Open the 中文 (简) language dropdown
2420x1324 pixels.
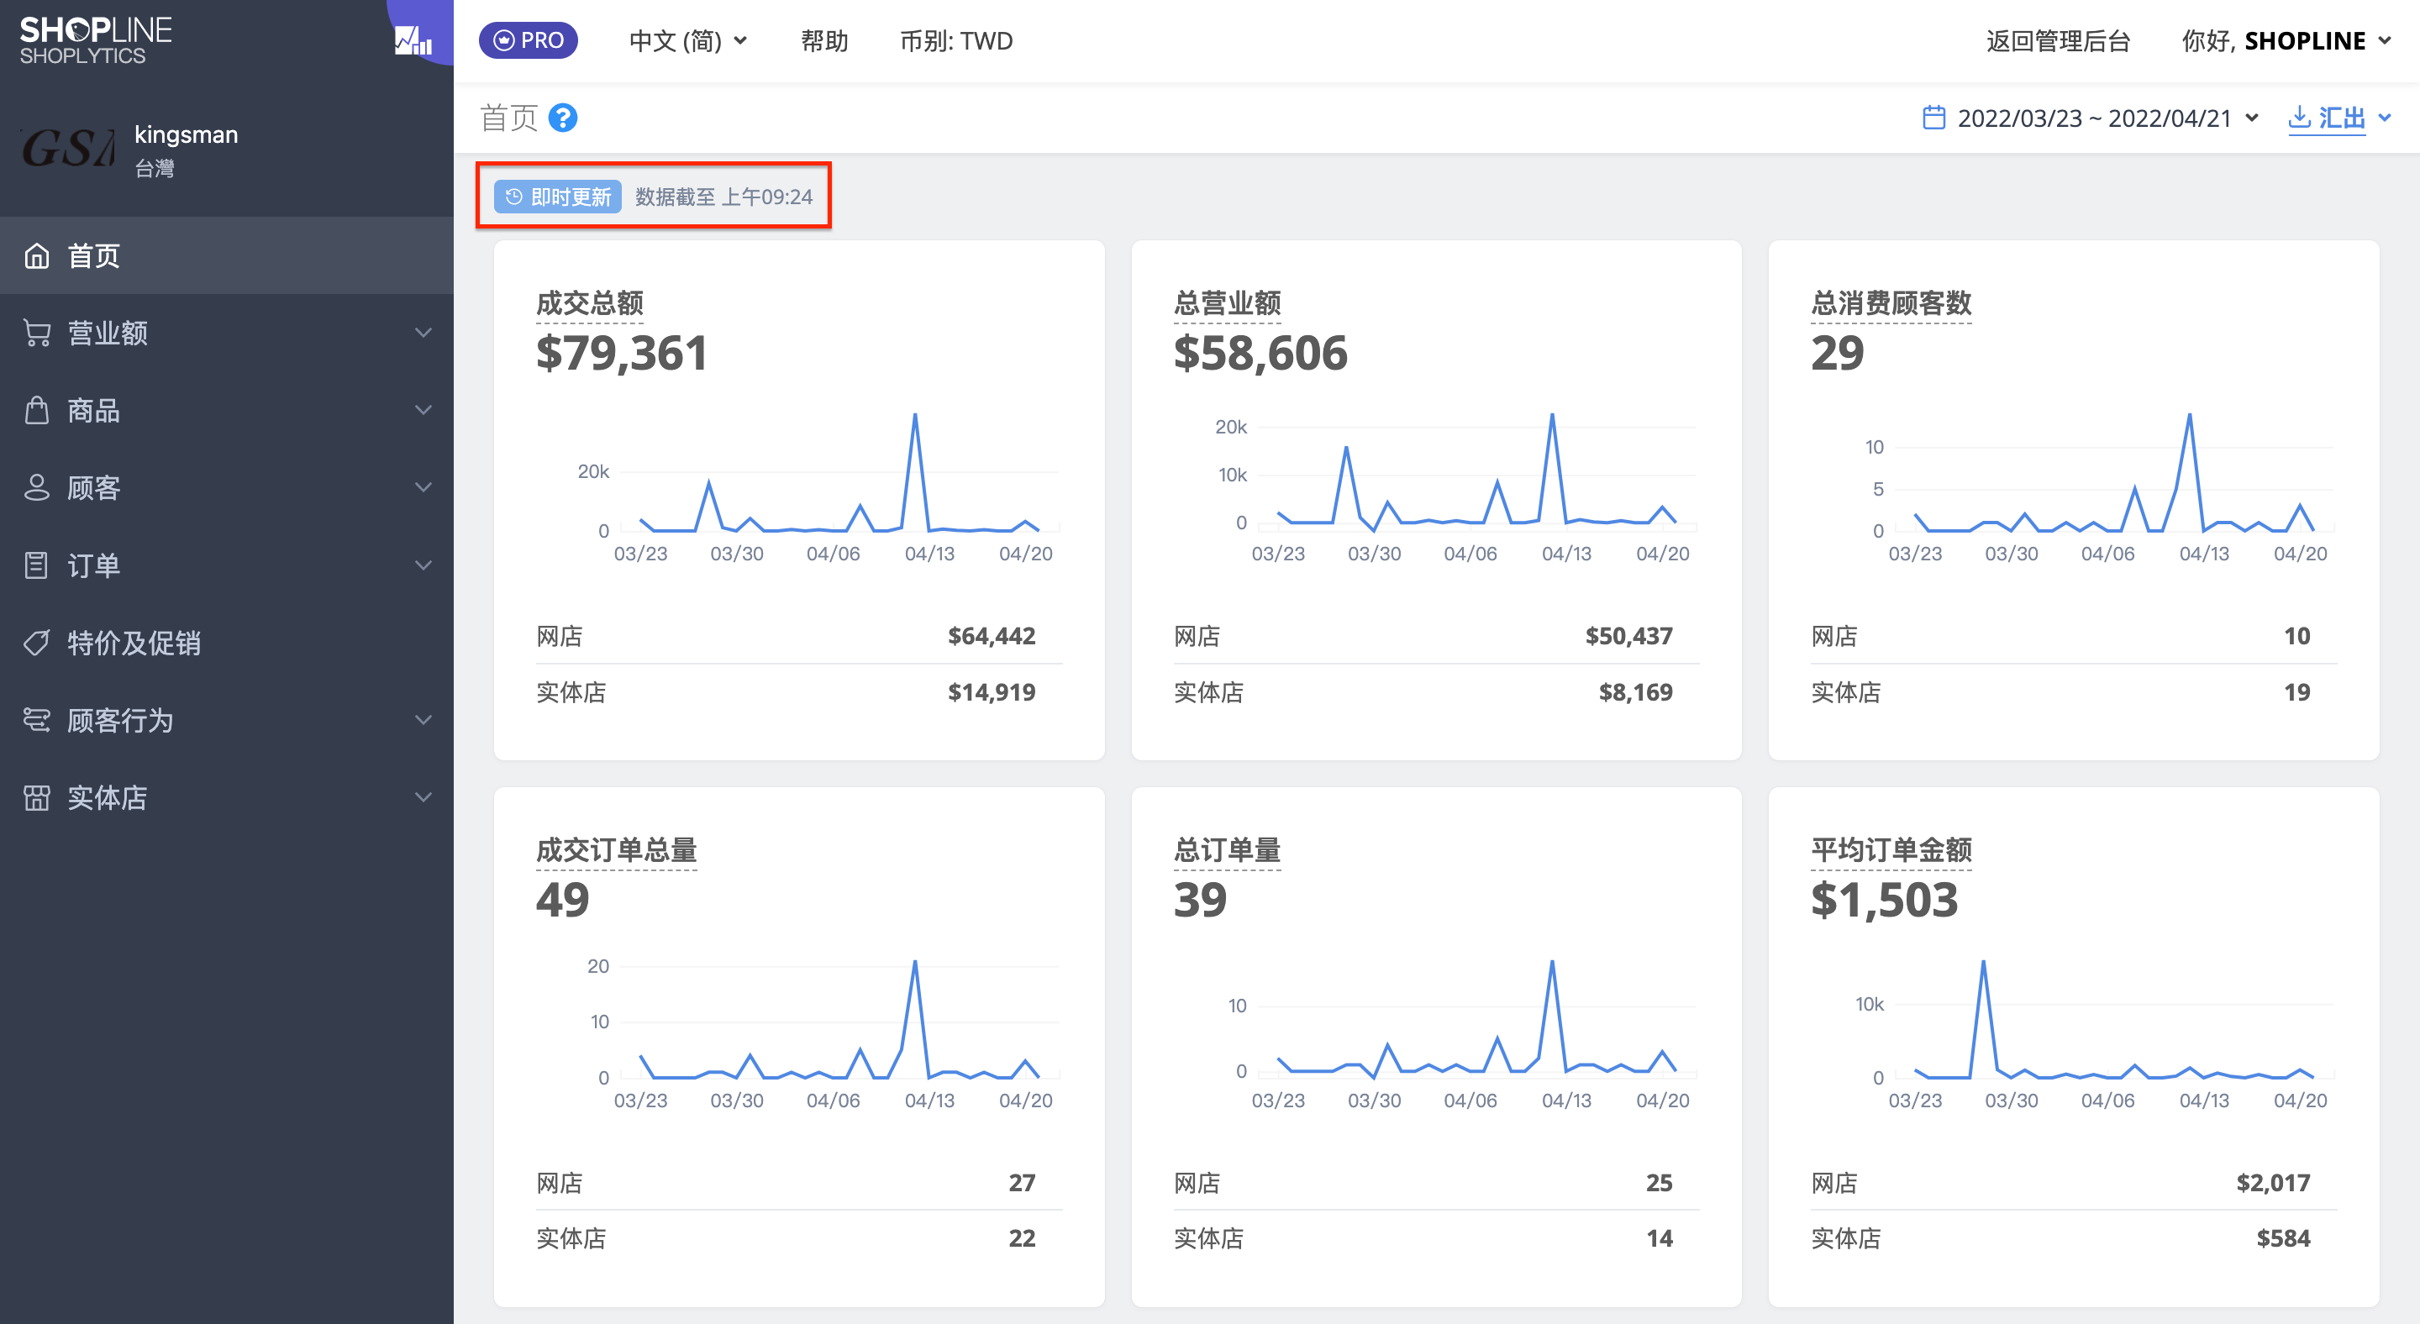pos(689,41)
